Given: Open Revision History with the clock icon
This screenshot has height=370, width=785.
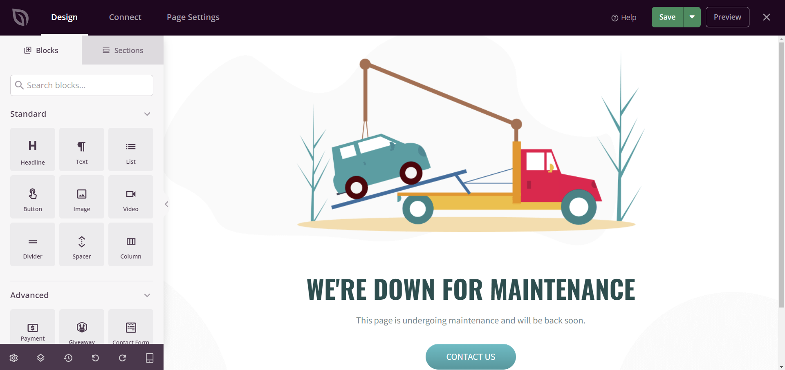Looking at the screenshot, I should click(x=68, y=358).
